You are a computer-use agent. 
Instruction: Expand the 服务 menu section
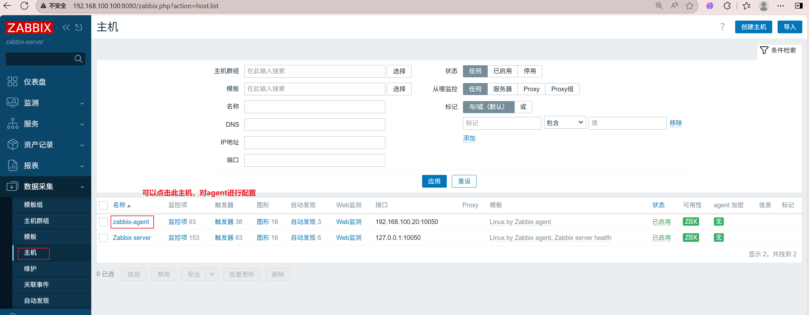(x=82, y=124)
